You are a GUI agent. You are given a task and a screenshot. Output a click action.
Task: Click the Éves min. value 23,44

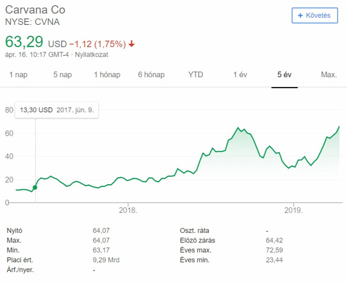pos(274,260)
